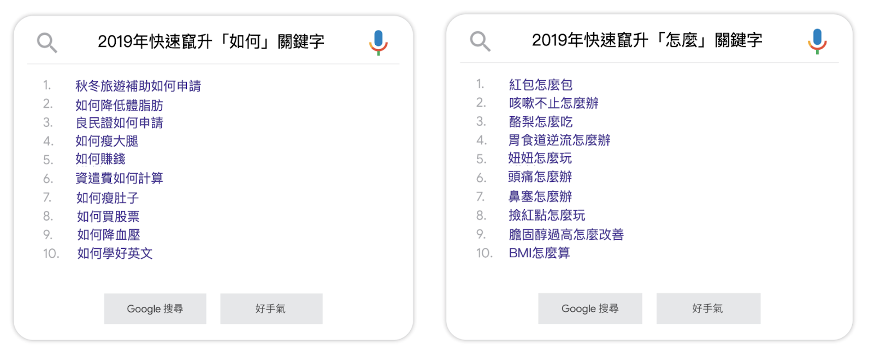The image size is (874, 356).
Task: Open the 膽固醇過高怎麼改善 result
Action: 566,235
